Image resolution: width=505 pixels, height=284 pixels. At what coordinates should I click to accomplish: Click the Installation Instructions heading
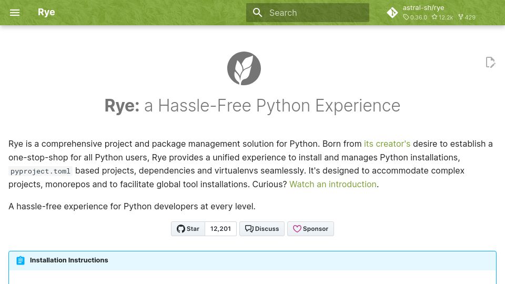pos(69,260)
